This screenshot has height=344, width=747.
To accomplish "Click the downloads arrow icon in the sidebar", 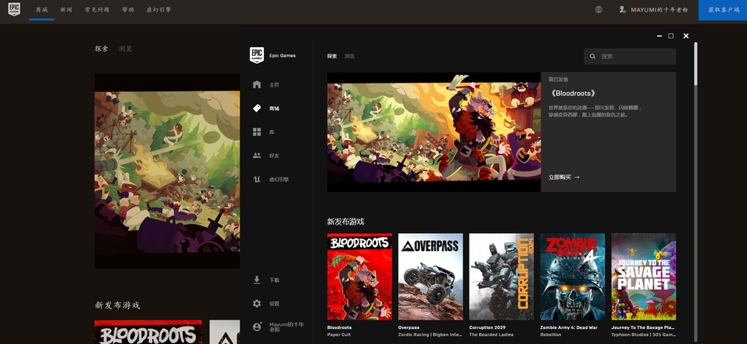I will coord(257,279).
